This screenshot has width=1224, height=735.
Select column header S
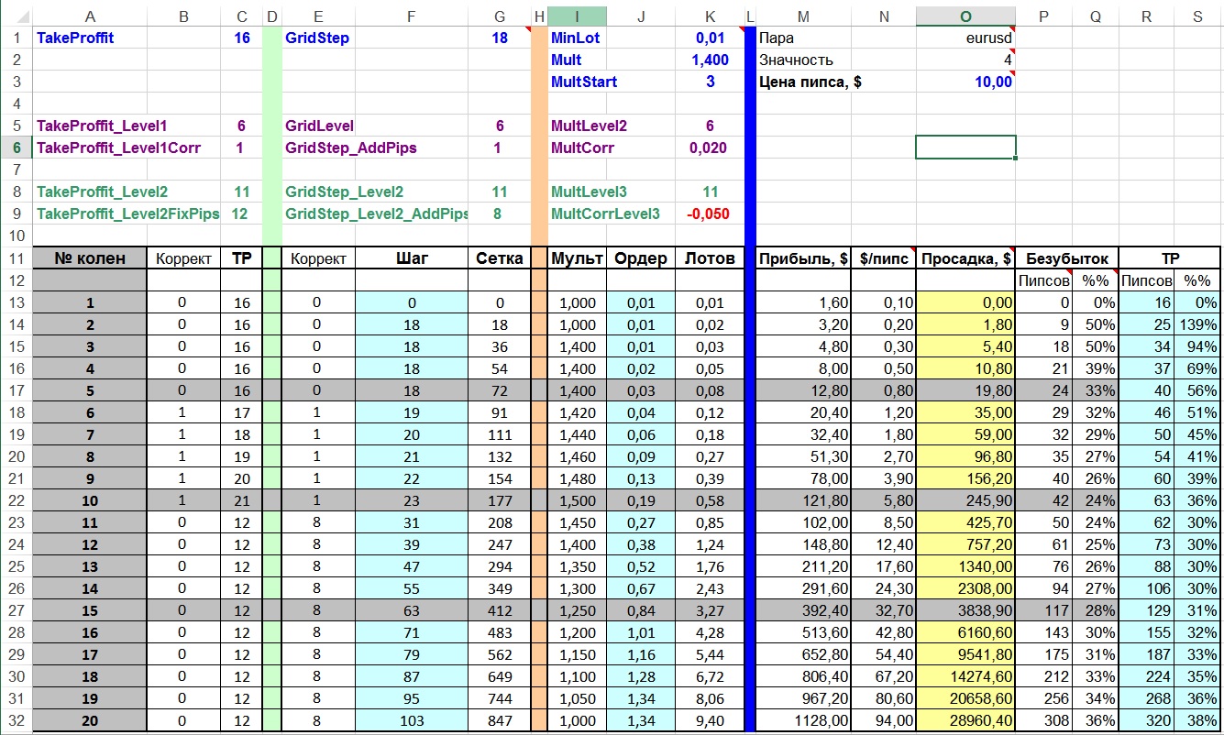click(1197, 16)
